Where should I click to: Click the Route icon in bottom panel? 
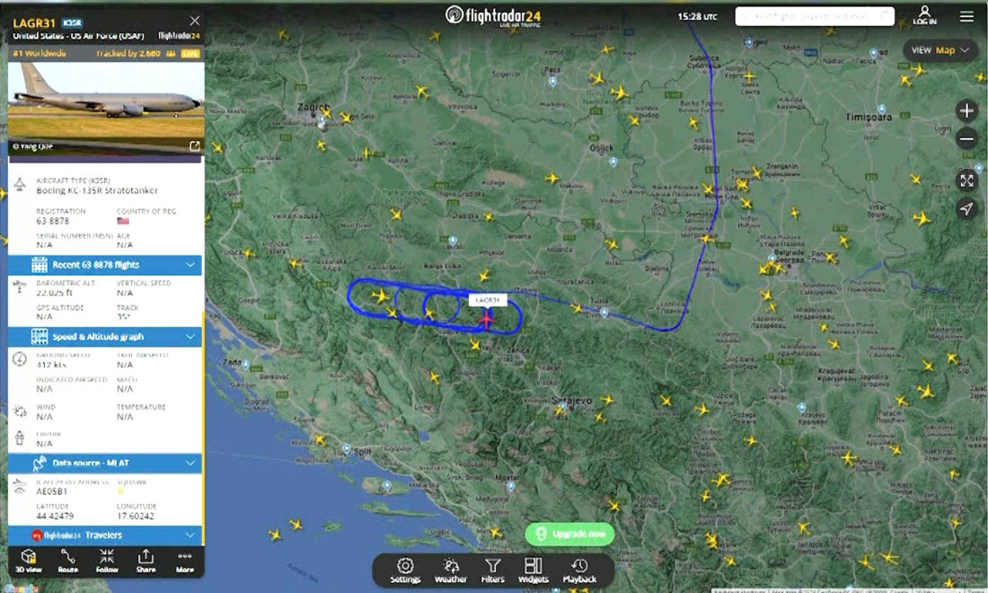68,560
